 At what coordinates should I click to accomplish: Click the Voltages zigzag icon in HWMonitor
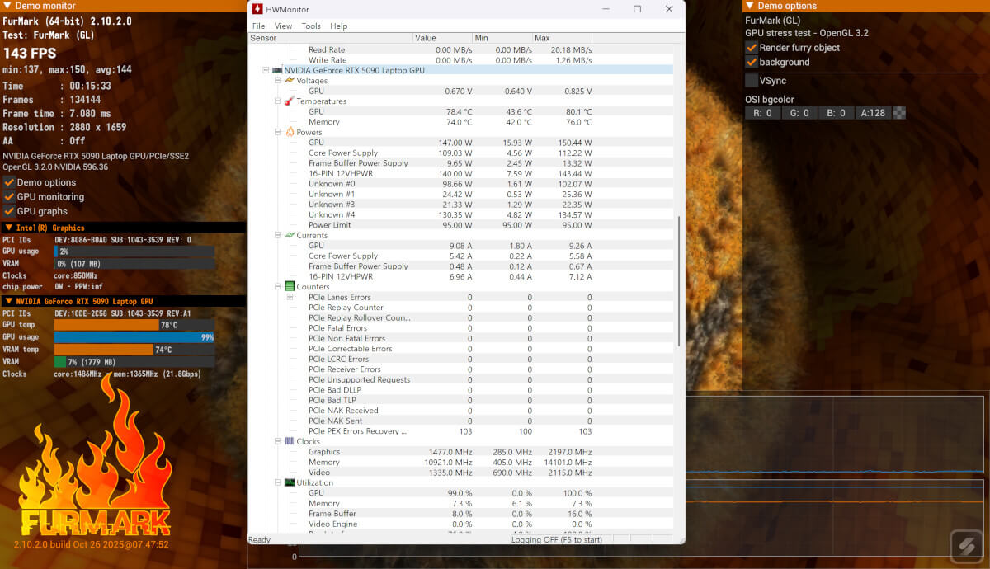click(290, 81)
